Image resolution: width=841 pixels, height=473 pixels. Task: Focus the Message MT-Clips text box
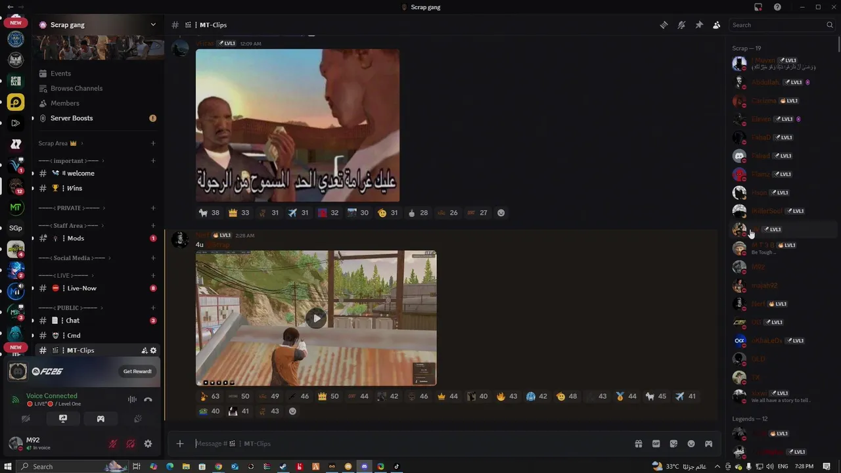click(x=411, y=443)
